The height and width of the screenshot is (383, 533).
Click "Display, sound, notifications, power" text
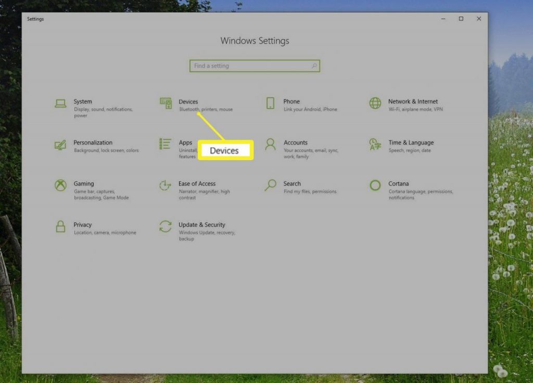click(104, 112)
